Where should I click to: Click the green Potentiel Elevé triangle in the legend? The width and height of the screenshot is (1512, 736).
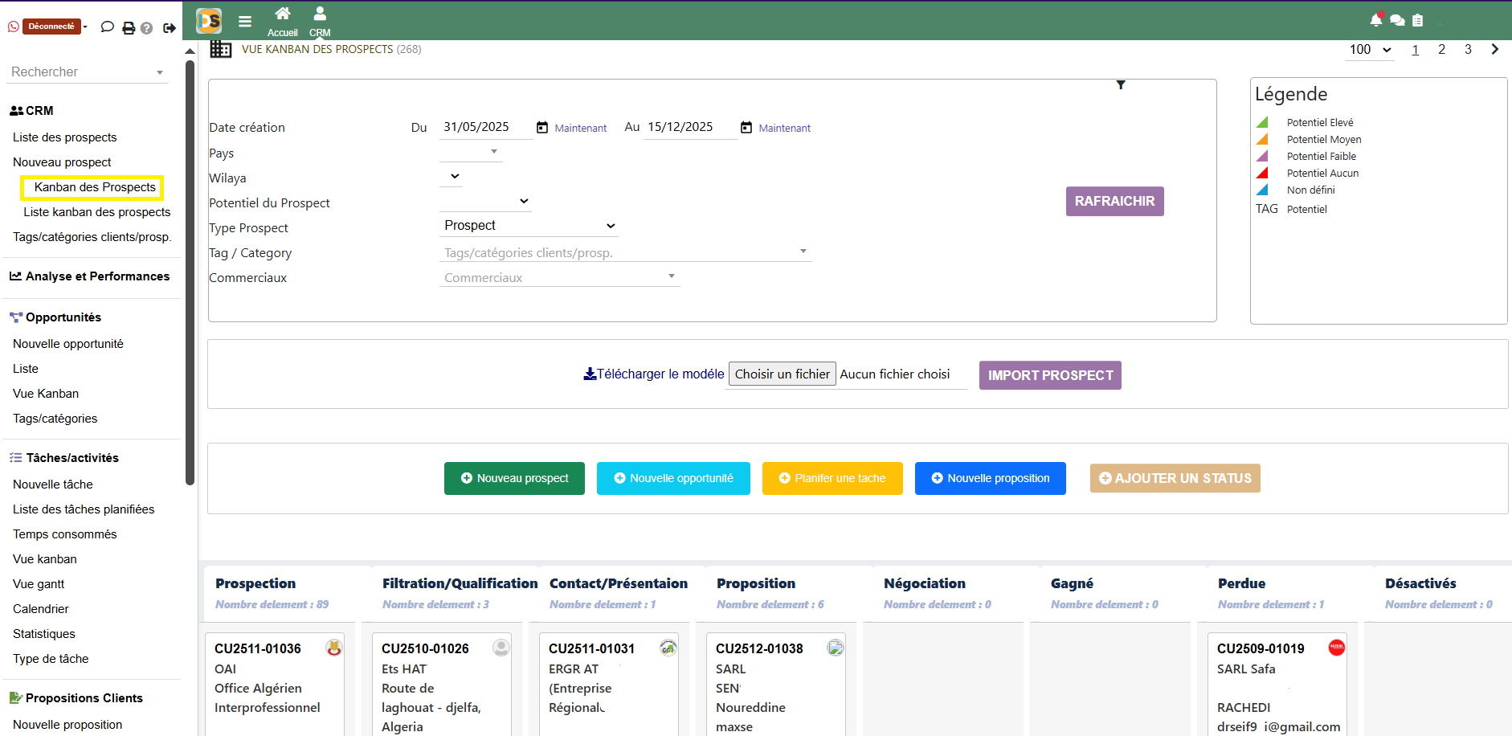(x=1263, y=121)
